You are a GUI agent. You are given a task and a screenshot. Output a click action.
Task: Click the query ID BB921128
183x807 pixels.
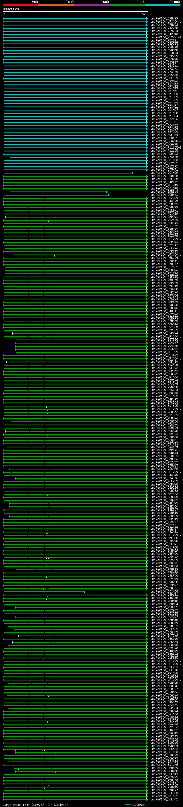coord(11,9)
